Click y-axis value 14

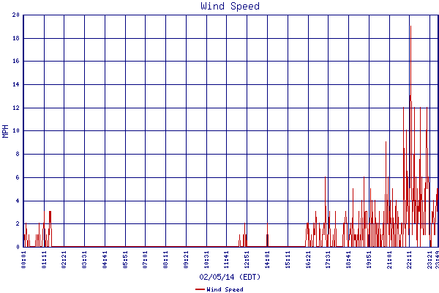click(x=16, y=84)
